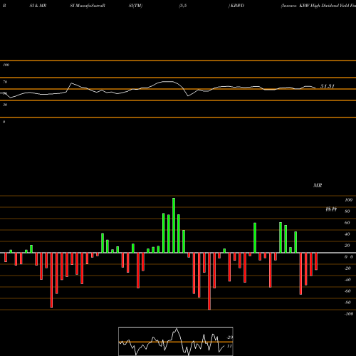Click the '-100' label on the MR axis
The width and height of the screenshot is (356, 356).
point(349,314)
